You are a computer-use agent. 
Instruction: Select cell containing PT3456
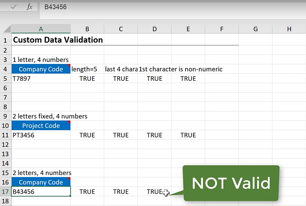(41, 135)
